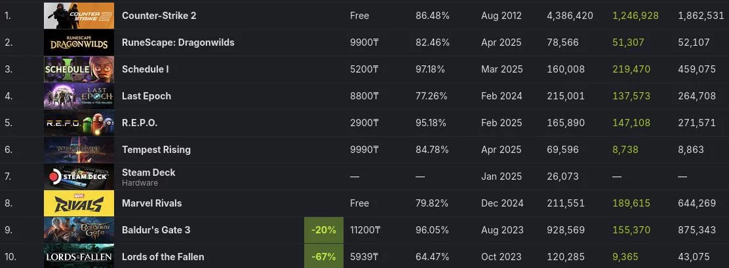Open the RuneScape: Dragonwilds thumbnail image
The height and width of the screenshot is (268, 729).
click(79, 42)
